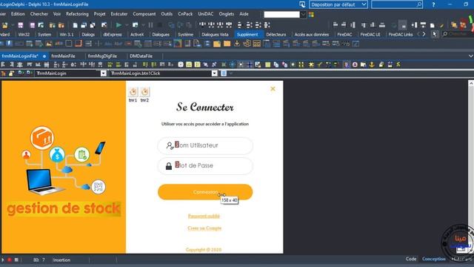
Task: Click the yellow starburst icon in CnPack toolbar
Action: pyautogui.click(x=311, y=65)
